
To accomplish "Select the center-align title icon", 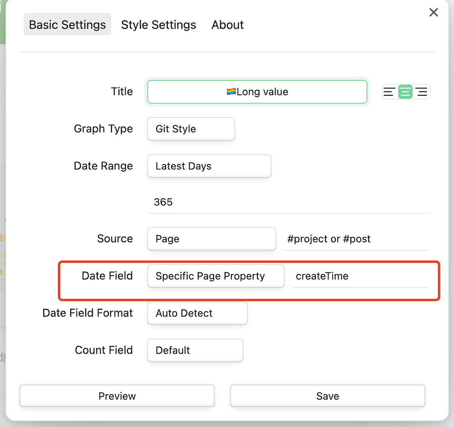I will (405, 92).
